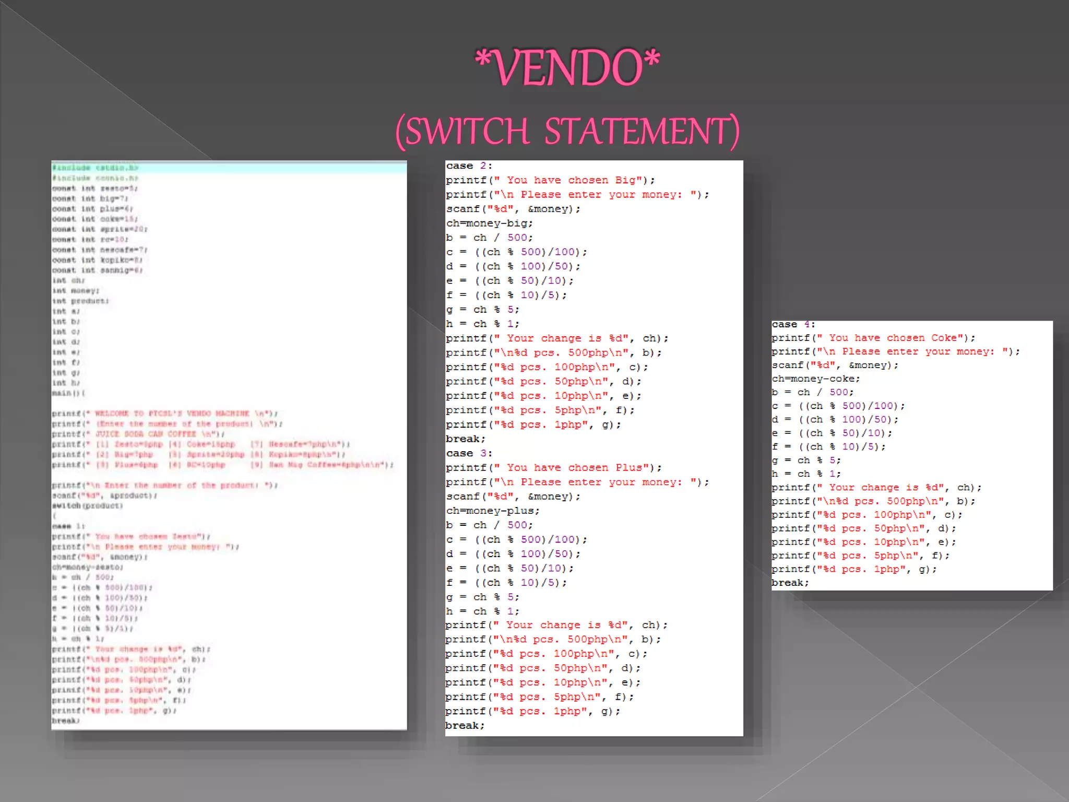
Task: Click the 'const int sanmig=6;' line
Action: click(97, 270)
